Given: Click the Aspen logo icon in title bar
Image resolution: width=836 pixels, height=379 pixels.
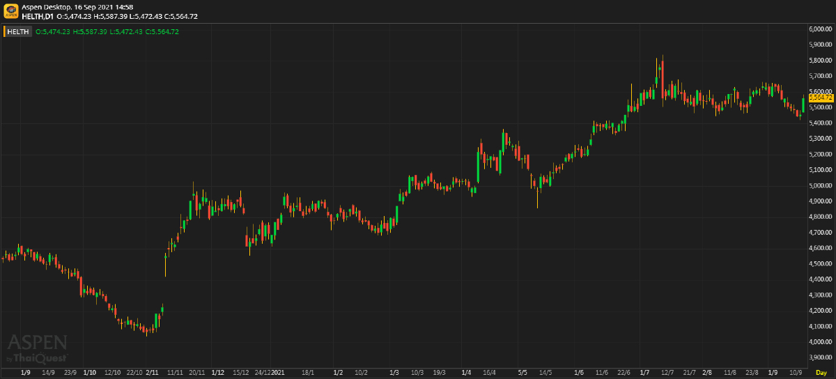Looking at the screenshot, I should [10, 11].
